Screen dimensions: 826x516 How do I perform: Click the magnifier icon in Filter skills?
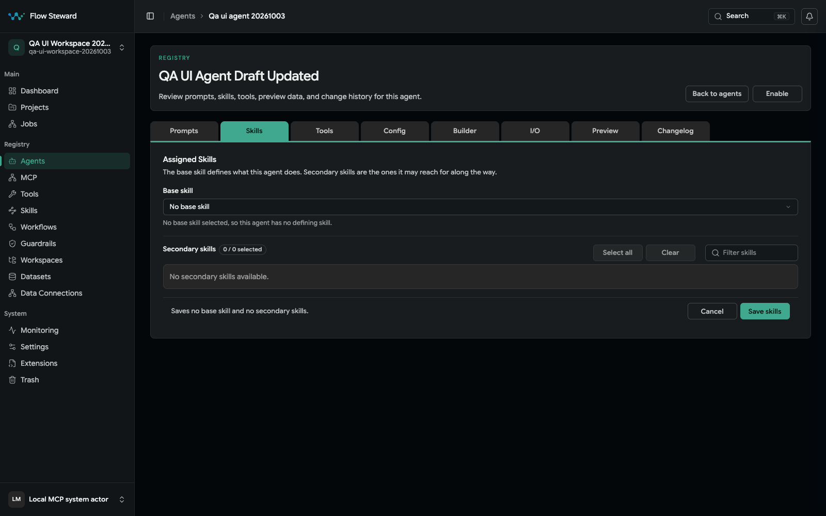[716, 253]
